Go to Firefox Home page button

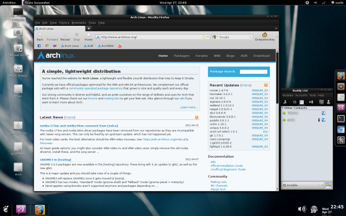[x=88, y=37]
